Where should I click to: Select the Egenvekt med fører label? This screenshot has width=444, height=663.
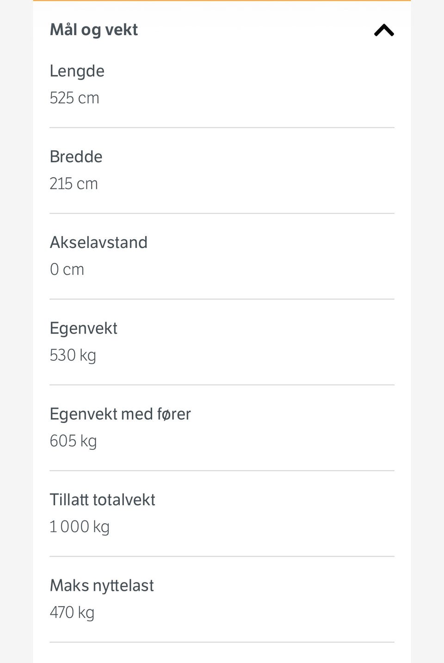point(120,414)
